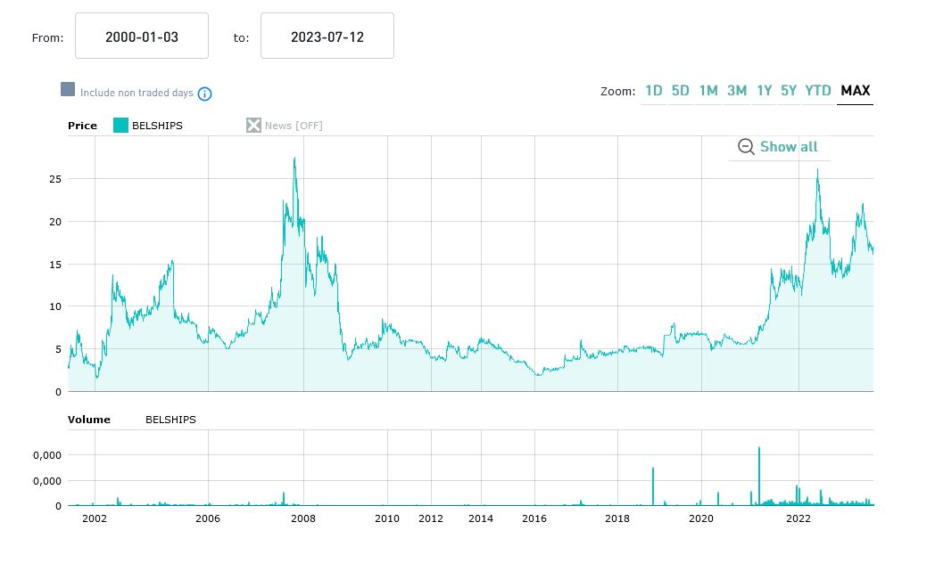The width and height of the screenshot is (935, 563).
Task: Enable the Include non traded days checkbox
Action: [x=68, y=89]
